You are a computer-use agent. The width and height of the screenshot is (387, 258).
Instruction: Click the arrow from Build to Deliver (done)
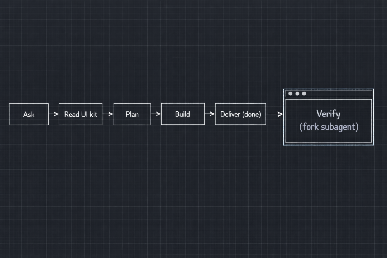210,114
